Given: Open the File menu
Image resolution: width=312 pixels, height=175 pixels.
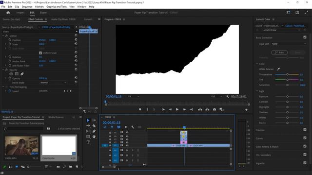Looking at the screenshot, I should tap(3, 6).
